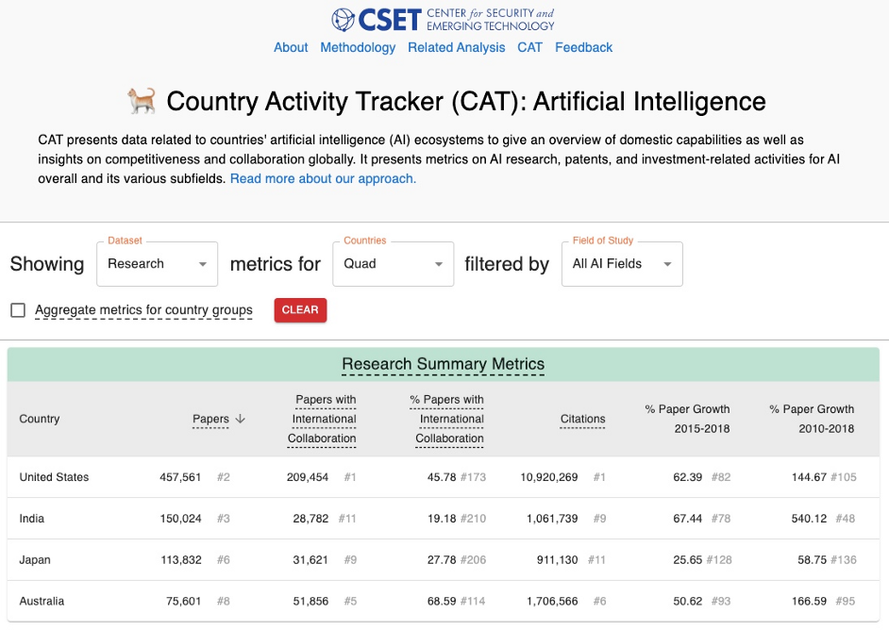
Task: Click India 2010-2018 growth value 540.12
Action: [x=809, y=519]
